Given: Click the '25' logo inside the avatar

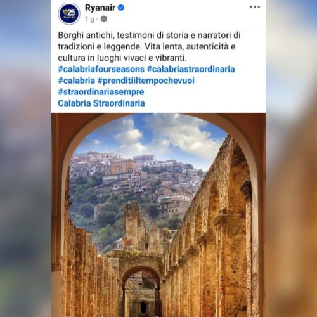Looking at the screenshot, I should click(69, 13).
